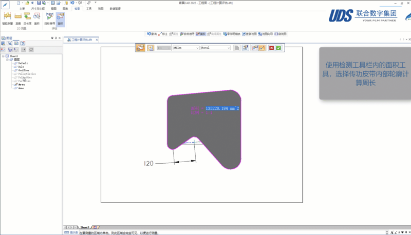Collapse the Sheet1 tree node
The image size is (411, 235).
tap(3, 56)
